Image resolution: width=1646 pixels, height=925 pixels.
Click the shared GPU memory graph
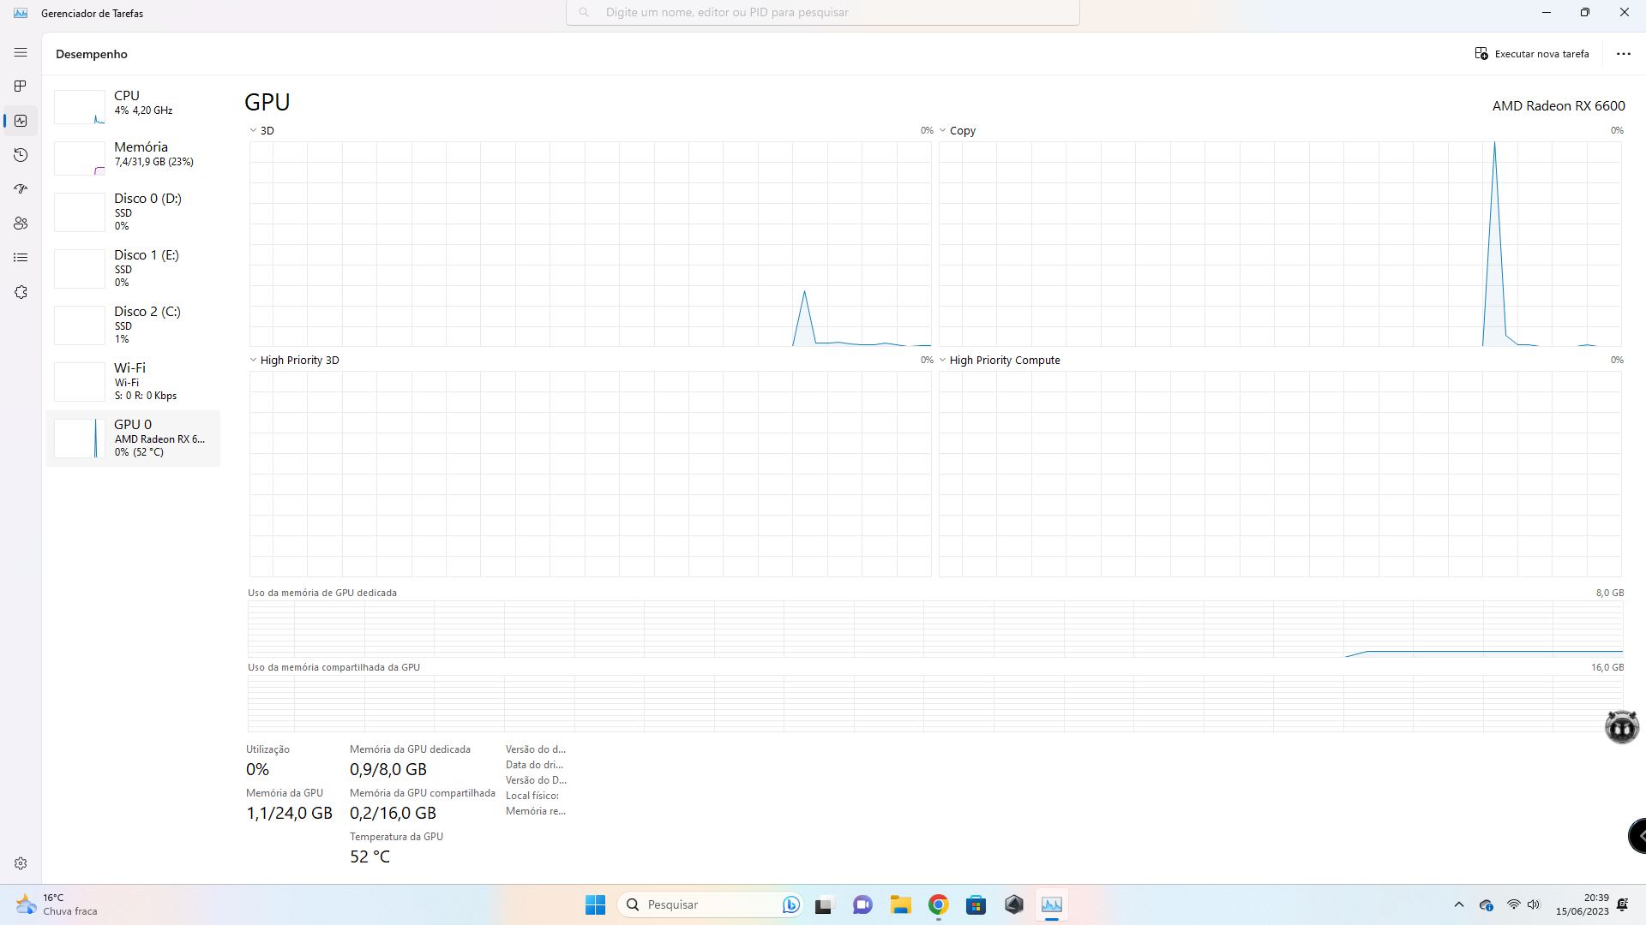click(935, 703)
